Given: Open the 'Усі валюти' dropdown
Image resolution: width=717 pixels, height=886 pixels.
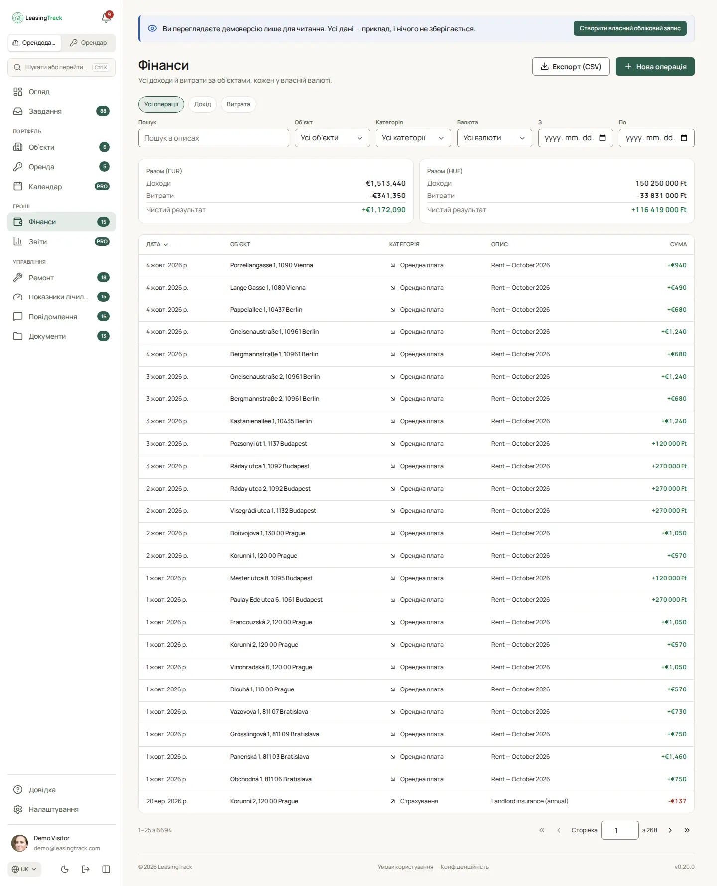Looking at the screenshot, I should point(494,138).
